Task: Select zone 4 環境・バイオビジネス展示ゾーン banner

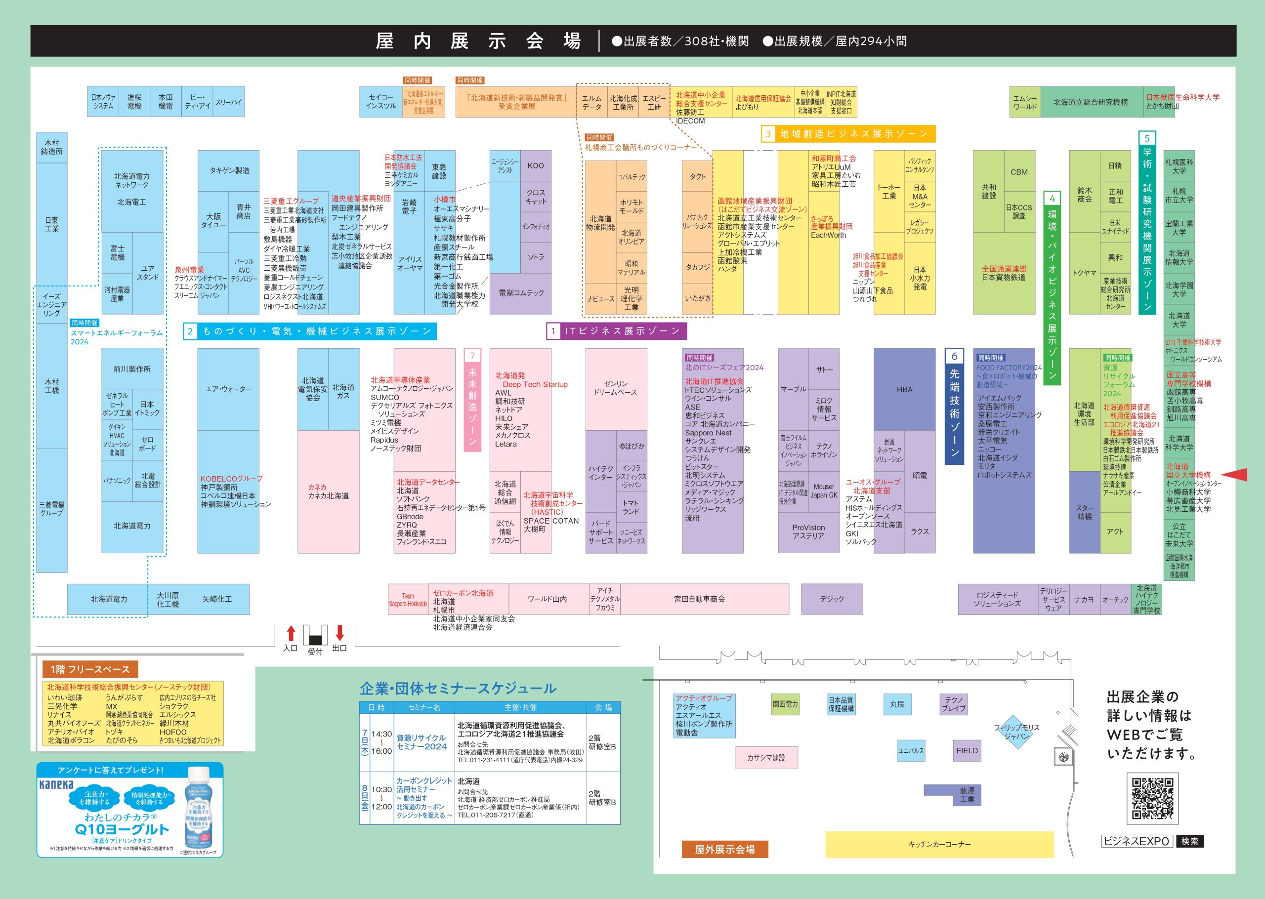Action: 1052,288
